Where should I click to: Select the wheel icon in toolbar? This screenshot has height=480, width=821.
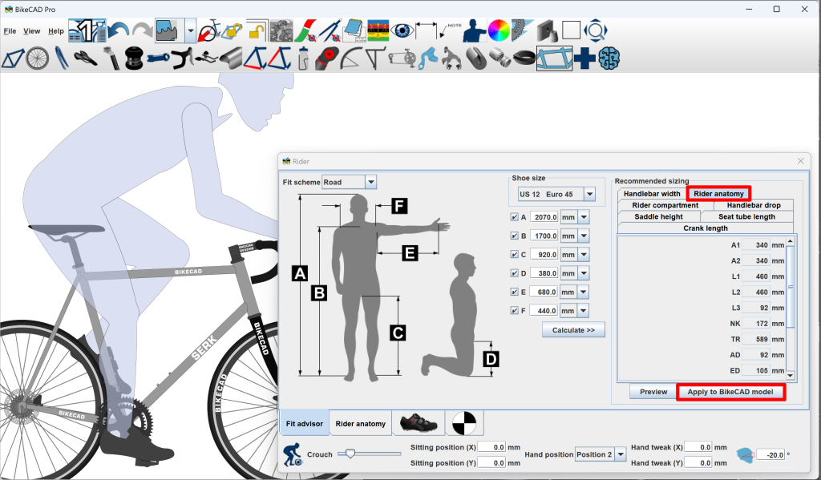[38, 58]
